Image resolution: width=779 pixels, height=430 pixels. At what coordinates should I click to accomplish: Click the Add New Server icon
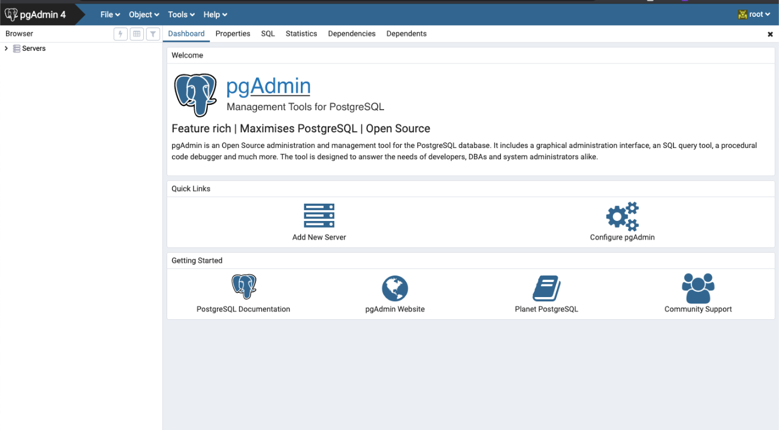[x=319, y=216]
